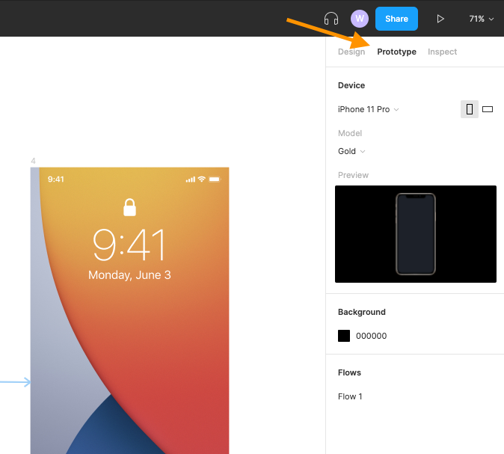Viewport: 504px width, 454px height.
Task: Start audio conversation with headphones icon
Action: click(331, 19)
